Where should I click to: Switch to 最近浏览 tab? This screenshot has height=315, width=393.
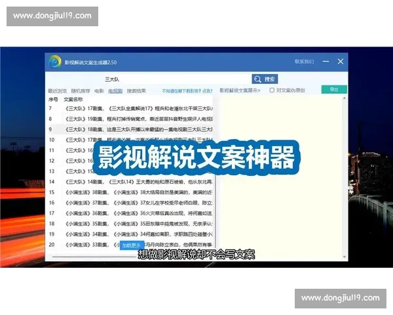(57, 91)
